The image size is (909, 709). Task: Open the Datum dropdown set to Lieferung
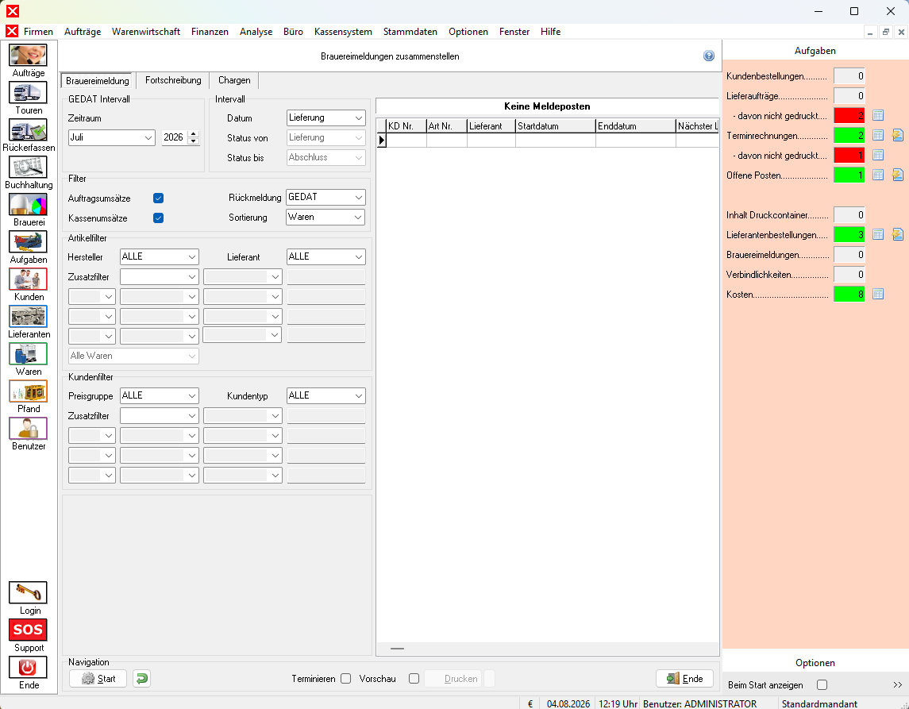pos(325,118)
